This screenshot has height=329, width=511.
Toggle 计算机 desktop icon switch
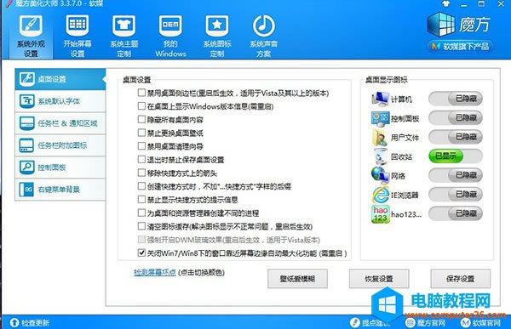(456, 99)
